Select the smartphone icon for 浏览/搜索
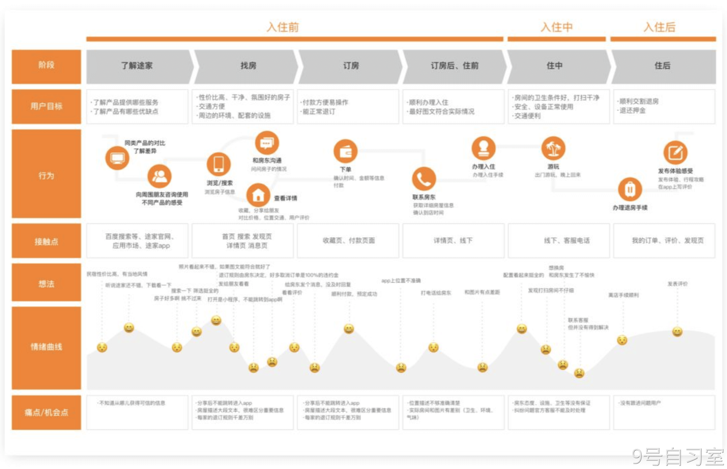This screenshot has height=469, width=727. [x=219, y=164]
